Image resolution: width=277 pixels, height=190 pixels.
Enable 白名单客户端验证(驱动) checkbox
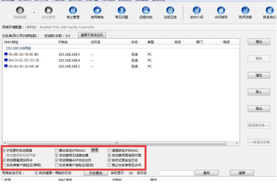(56, 165)
